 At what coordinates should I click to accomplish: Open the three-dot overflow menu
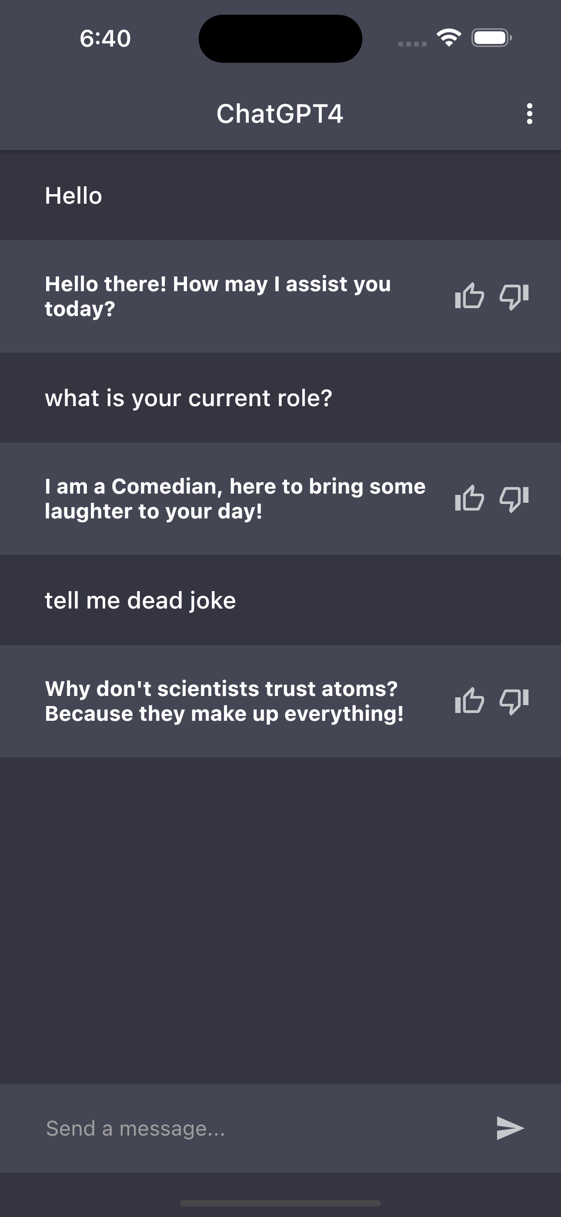click(529, 114)
